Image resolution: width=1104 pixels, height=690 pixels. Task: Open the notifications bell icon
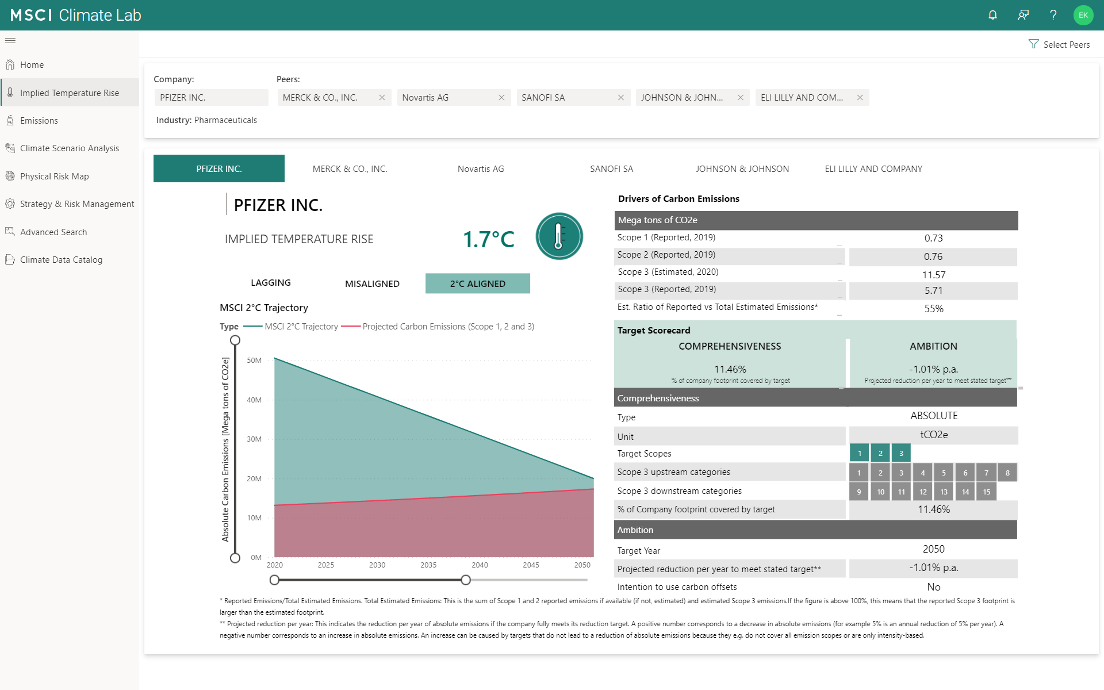click(x=992, y=15)
